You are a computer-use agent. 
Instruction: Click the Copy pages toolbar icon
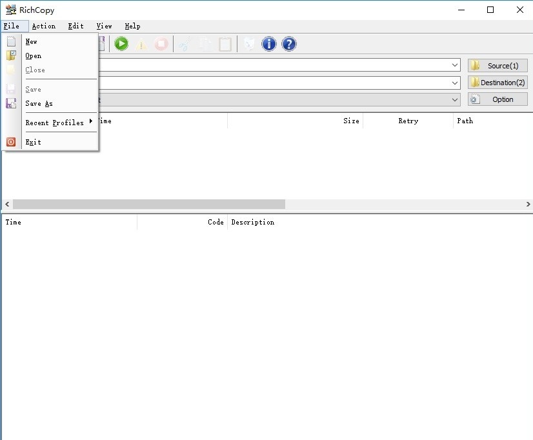click(x=205, y=44)
